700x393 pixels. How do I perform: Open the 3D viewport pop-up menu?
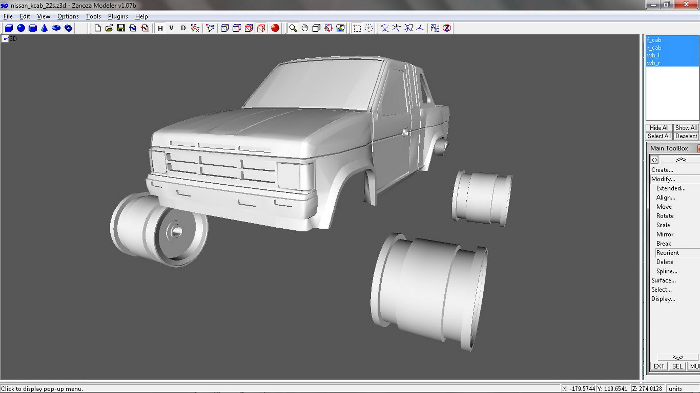[x=5, y=39]
